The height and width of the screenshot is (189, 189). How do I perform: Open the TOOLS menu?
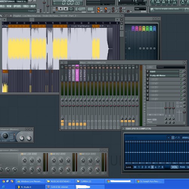[26, 6]
